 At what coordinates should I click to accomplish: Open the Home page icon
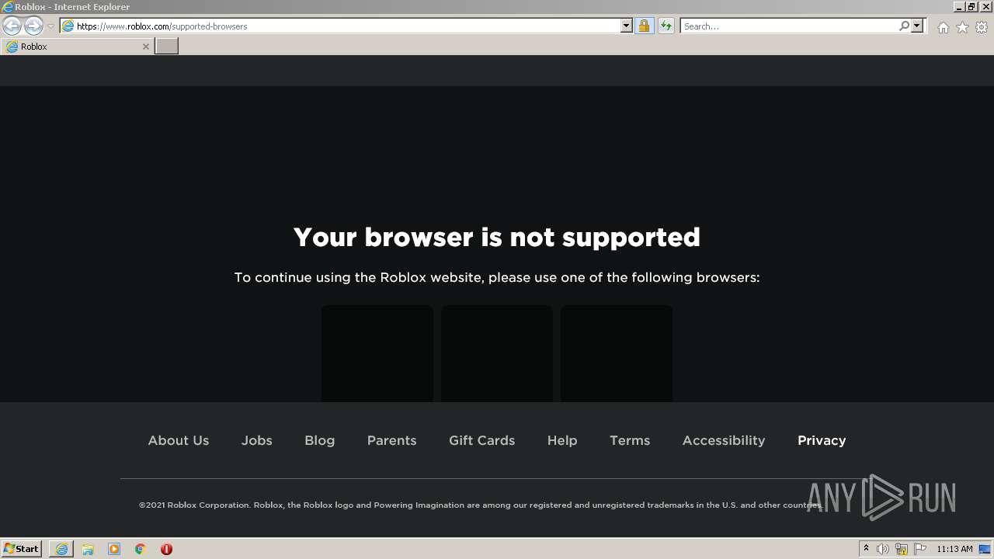click(x=943, y=27)
